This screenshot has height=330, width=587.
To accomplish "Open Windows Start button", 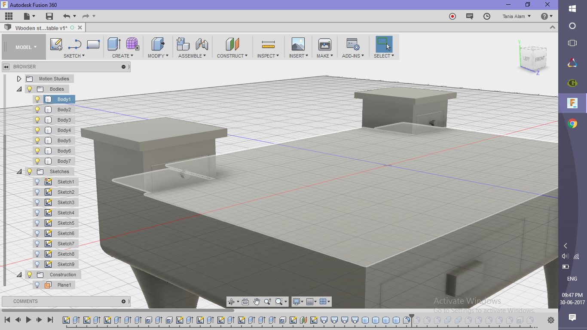I will [x=572, y=9].
